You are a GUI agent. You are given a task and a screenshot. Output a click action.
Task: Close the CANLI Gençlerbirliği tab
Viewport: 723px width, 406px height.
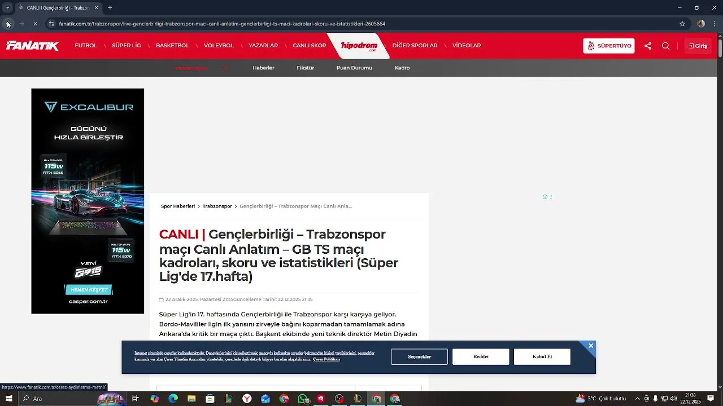(x=96, y=8)
